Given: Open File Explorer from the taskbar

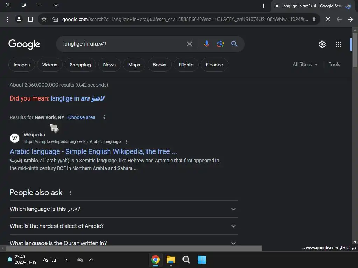Looking at the screenshot, I should coord(171,260).
